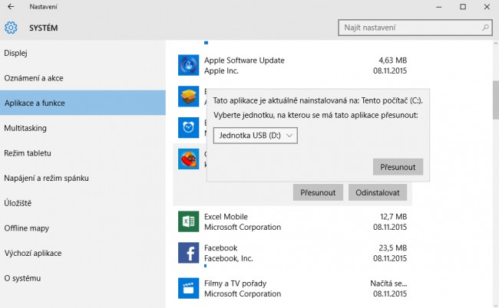
Task: Confirm move with popup Přesunout button
Action: [x=398, y=167]
